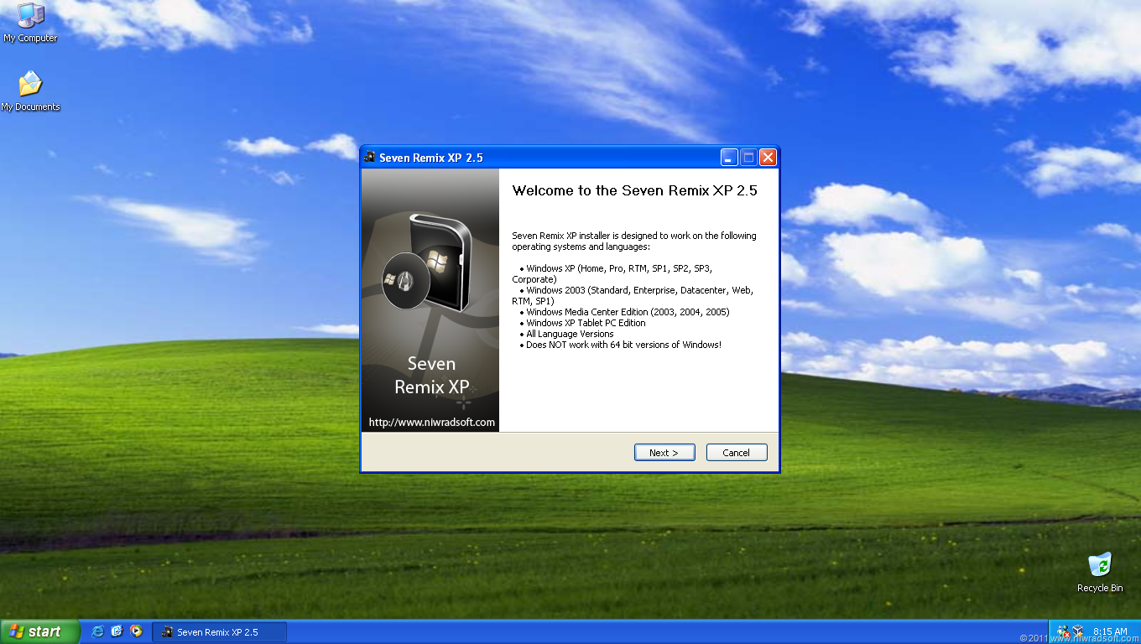Click the 8:15 AM system clock
Viewport: 1141px width, 644px height.
[1110, 631]
